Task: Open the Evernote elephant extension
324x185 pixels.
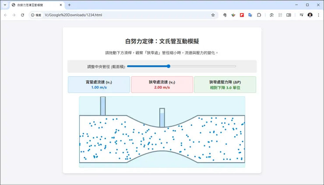Action: 225,15
